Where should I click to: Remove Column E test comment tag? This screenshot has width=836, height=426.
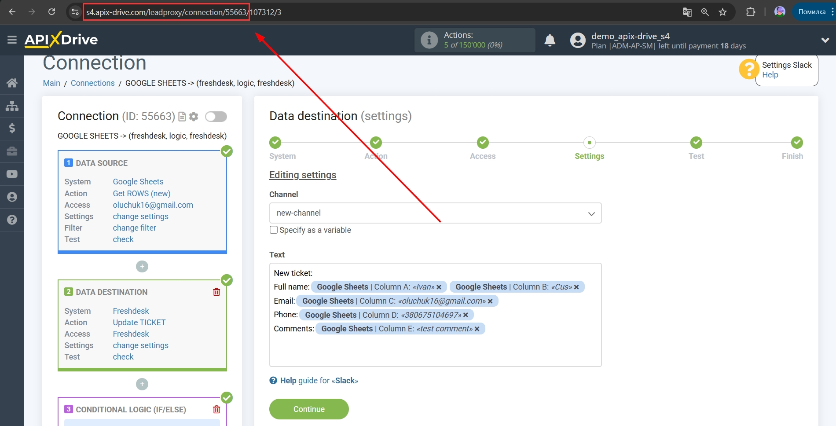pos(477,329)
